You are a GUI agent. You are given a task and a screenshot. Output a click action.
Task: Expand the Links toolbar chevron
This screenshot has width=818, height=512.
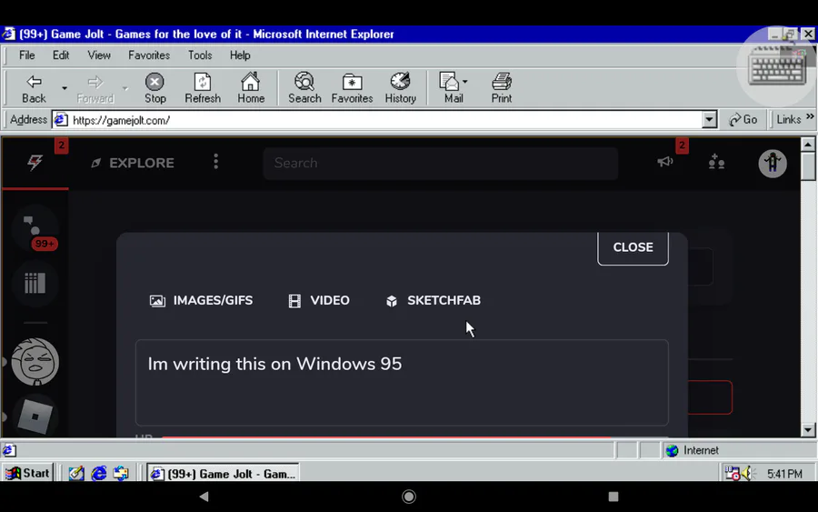pyautogui.click(x=810, y=116)
